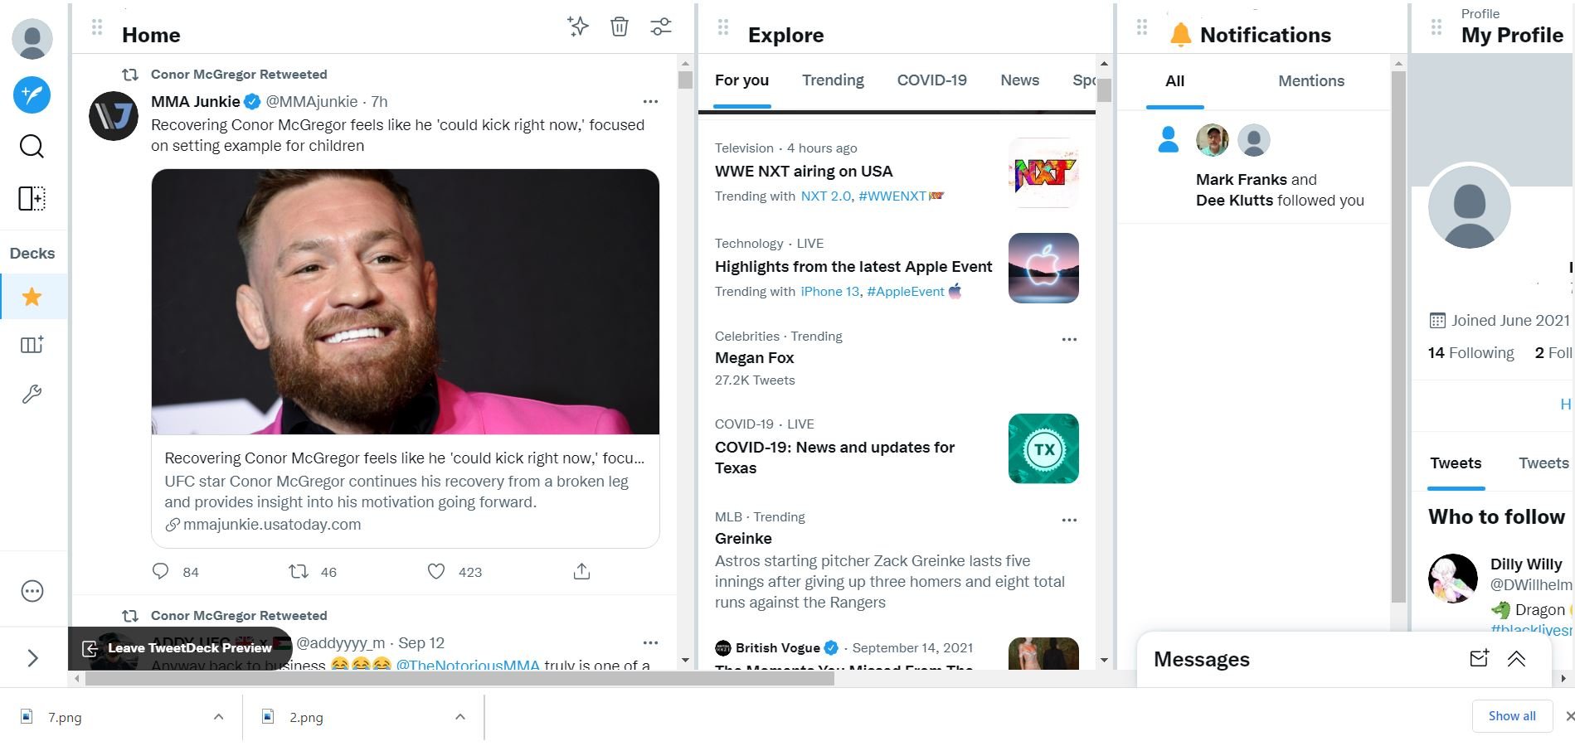1575x746 pixels.
Task: Open MMA Junkie profile avatar
Action: [114, 116]
